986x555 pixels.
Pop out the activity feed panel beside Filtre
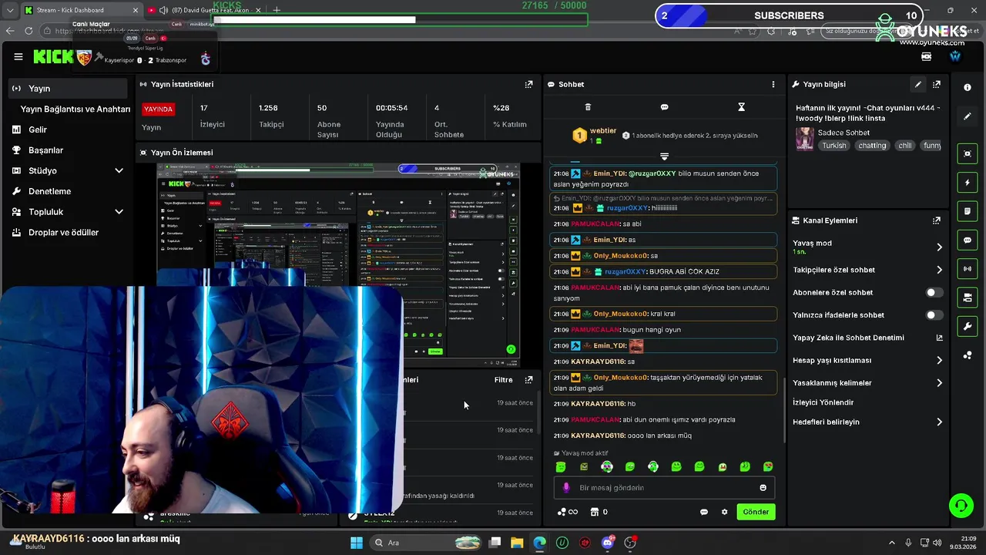[528, 379]
